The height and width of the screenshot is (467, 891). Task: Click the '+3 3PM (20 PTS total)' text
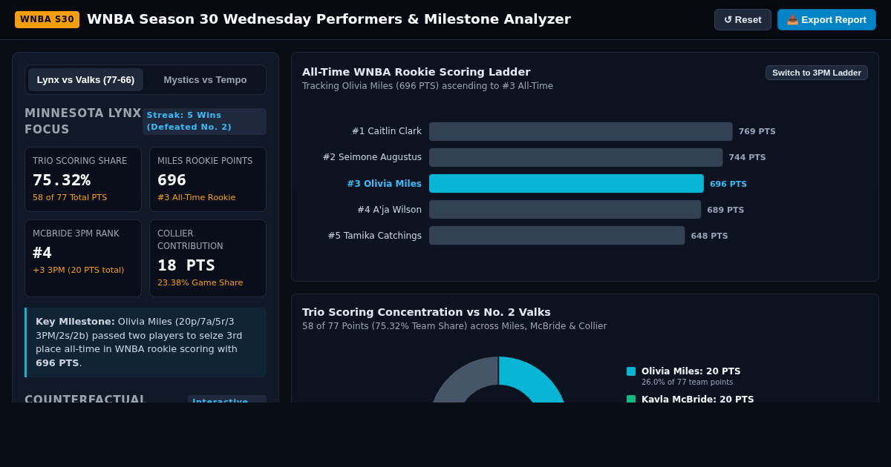[x=79, y=270]
